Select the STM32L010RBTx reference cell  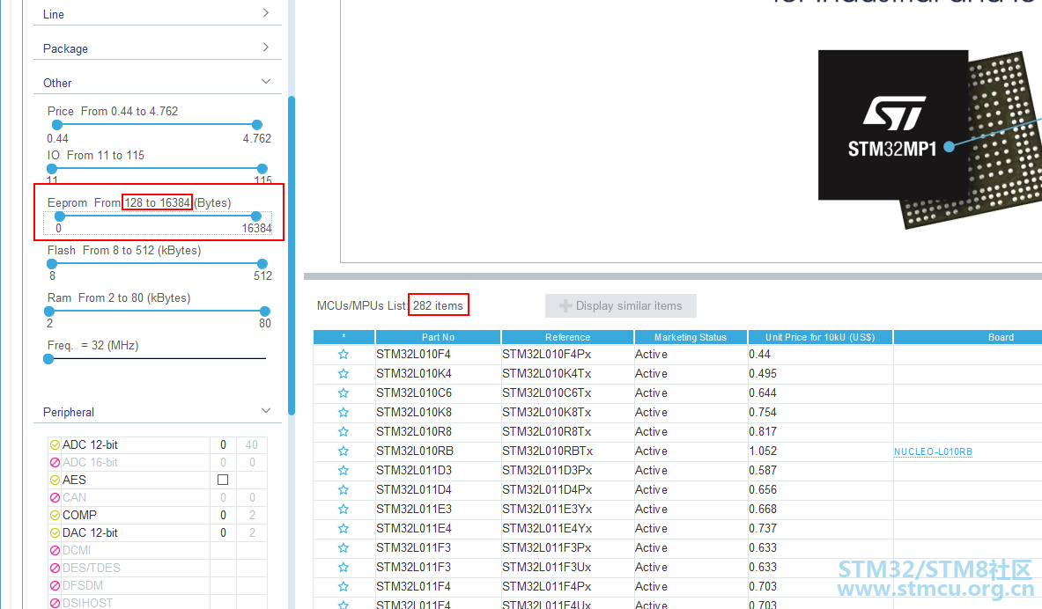pyautogui.click(x=567, y=451)
